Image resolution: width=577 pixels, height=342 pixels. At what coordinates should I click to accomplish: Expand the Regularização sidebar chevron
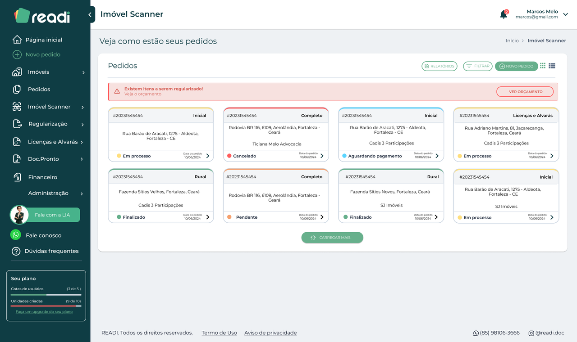[83, 125]
